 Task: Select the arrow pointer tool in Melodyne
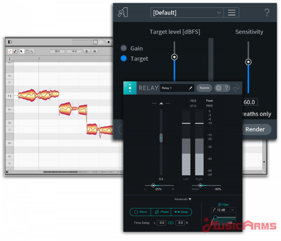(x=22, y=52)
